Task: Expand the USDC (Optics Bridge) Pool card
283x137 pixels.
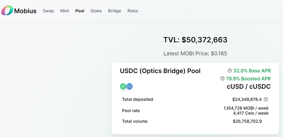Action: click(x=195, y=98)
